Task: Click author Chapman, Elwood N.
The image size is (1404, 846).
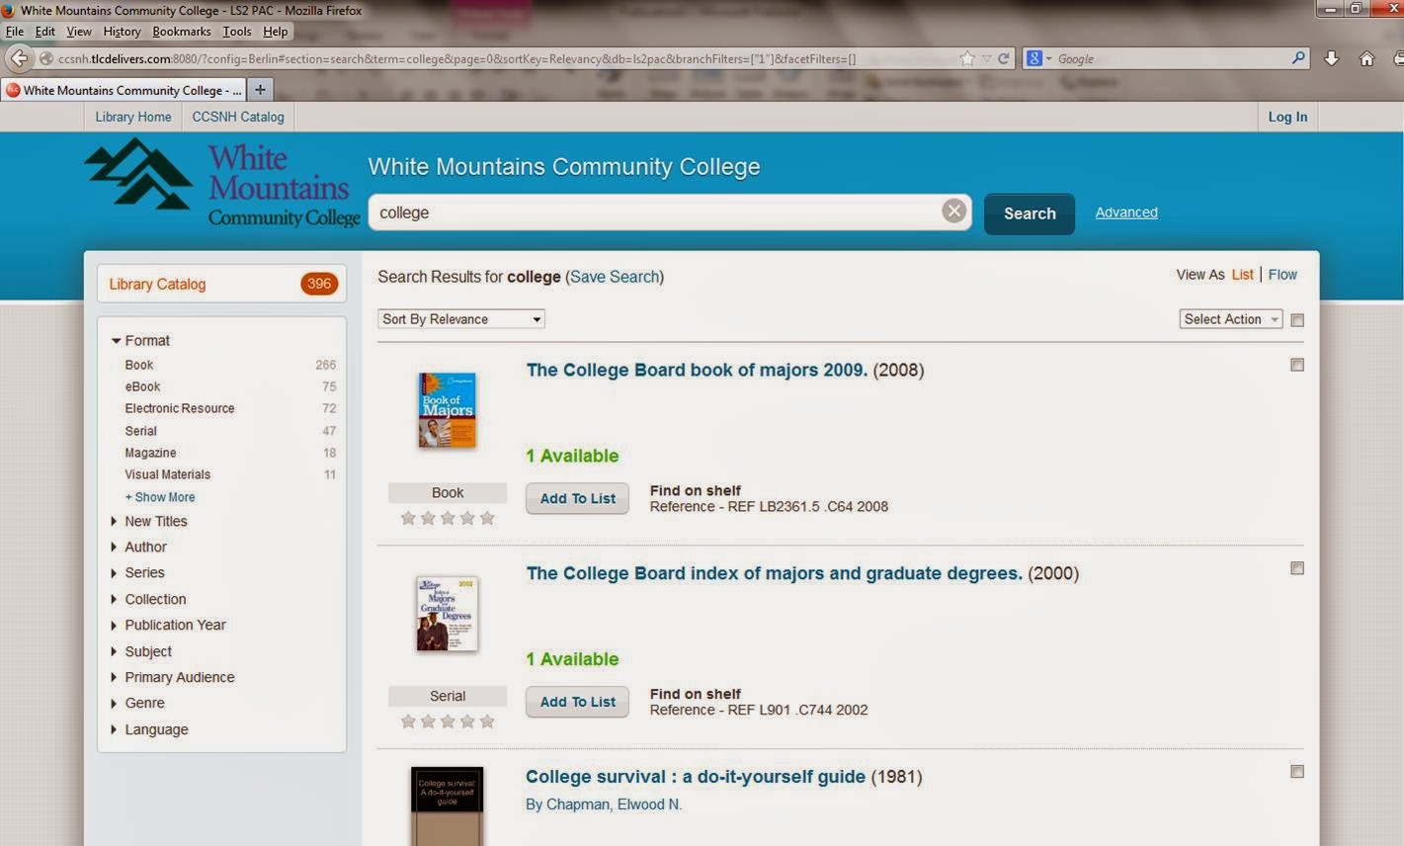Action: [614, 804]
